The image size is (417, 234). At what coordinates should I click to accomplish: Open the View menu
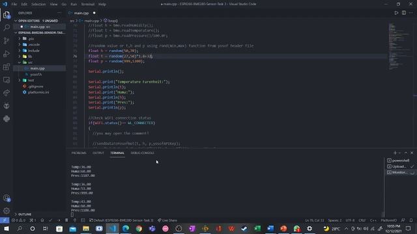[53, 5]
